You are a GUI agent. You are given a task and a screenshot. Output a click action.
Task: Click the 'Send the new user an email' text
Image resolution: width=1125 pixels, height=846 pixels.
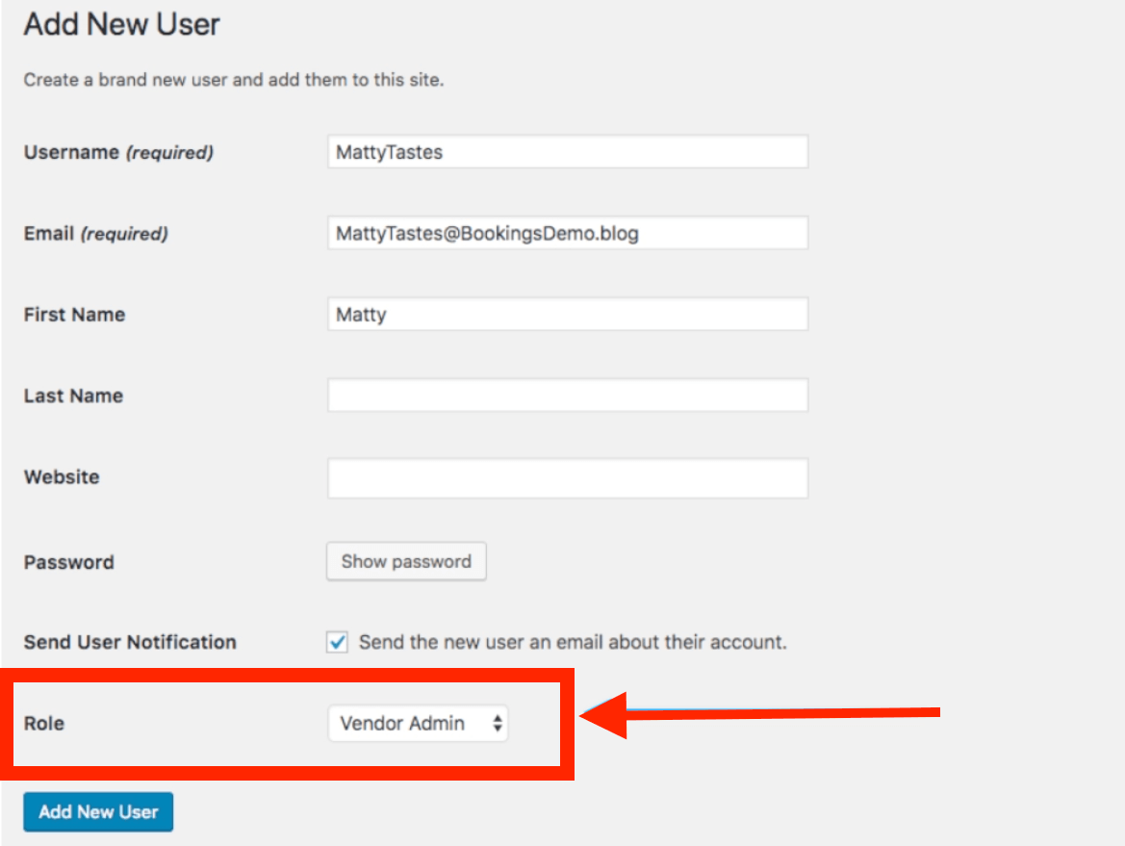pyautogui.click(x=573, y=642)
